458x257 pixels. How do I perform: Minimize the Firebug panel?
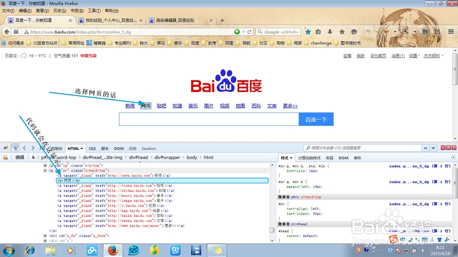443,148
